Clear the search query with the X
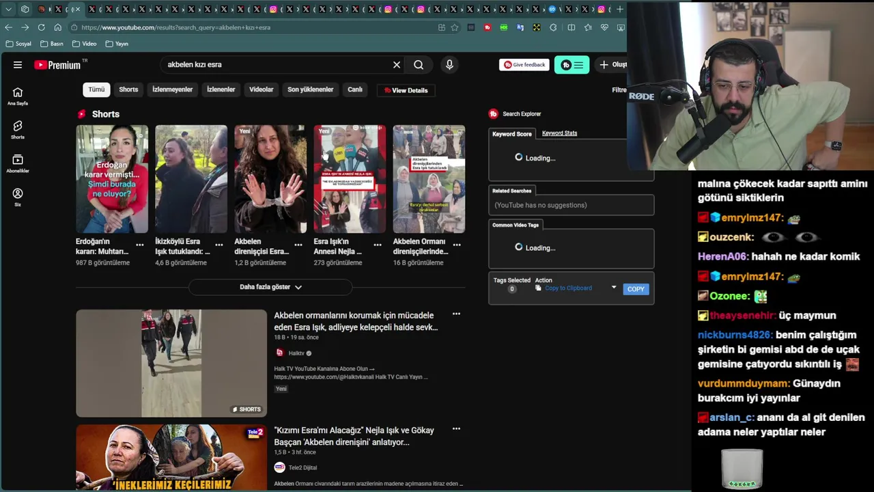 tap(397, 65)
